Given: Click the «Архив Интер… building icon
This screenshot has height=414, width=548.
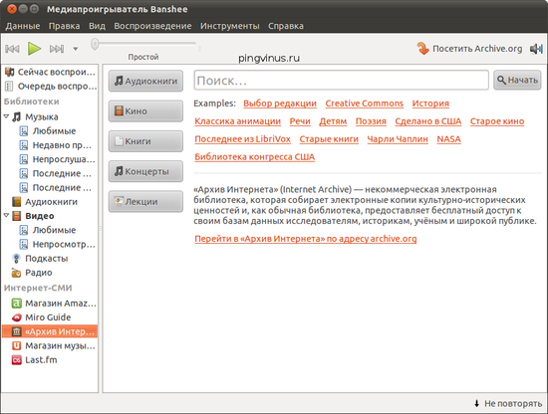Looking at the screenshot, I should pos(16,331).
